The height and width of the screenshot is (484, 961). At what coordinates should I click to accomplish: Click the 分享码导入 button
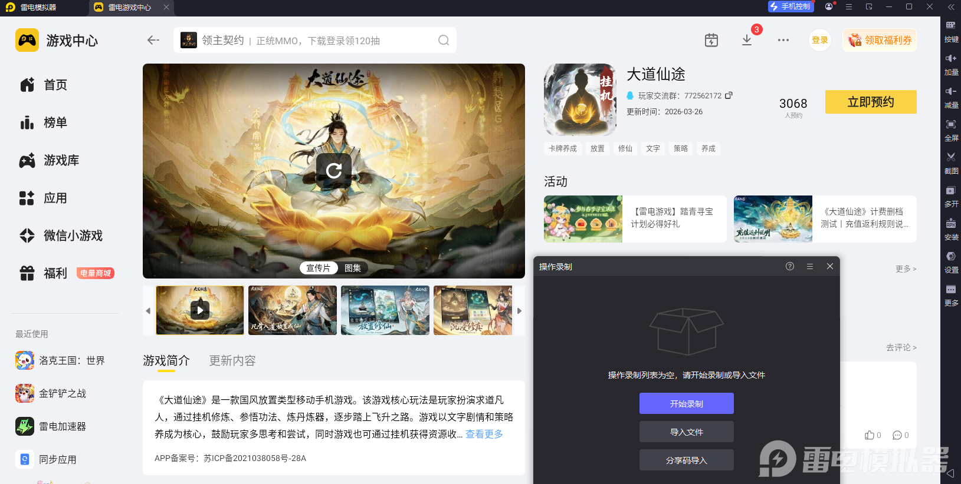[687, 460]
